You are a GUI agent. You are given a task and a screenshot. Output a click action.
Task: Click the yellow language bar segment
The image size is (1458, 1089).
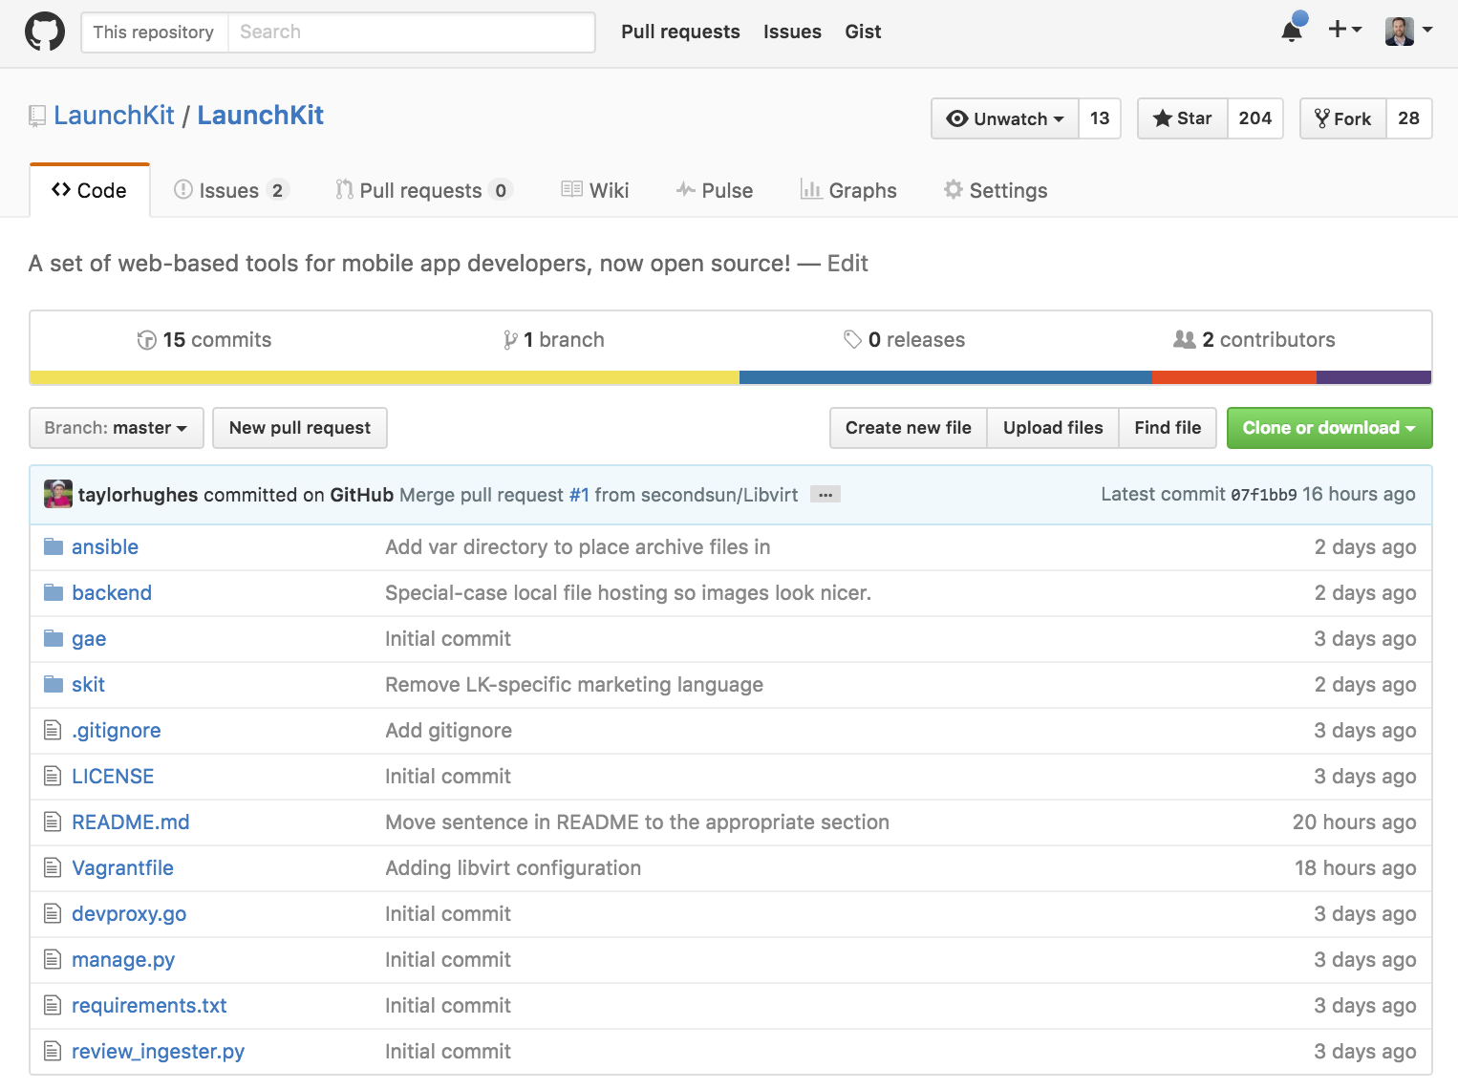pyautogui.click(x=385, y=377)
